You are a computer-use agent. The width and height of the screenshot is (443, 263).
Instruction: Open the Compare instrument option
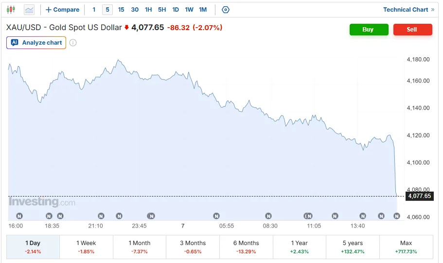(x=62, y=10)
